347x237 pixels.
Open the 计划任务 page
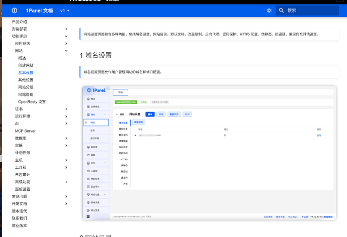(23, 153)
